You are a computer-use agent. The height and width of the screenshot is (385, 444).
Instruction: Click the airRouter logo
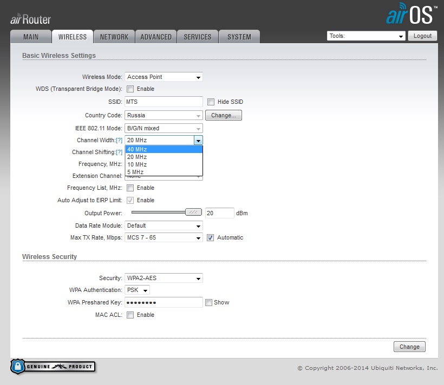click(x=30, y=19)
